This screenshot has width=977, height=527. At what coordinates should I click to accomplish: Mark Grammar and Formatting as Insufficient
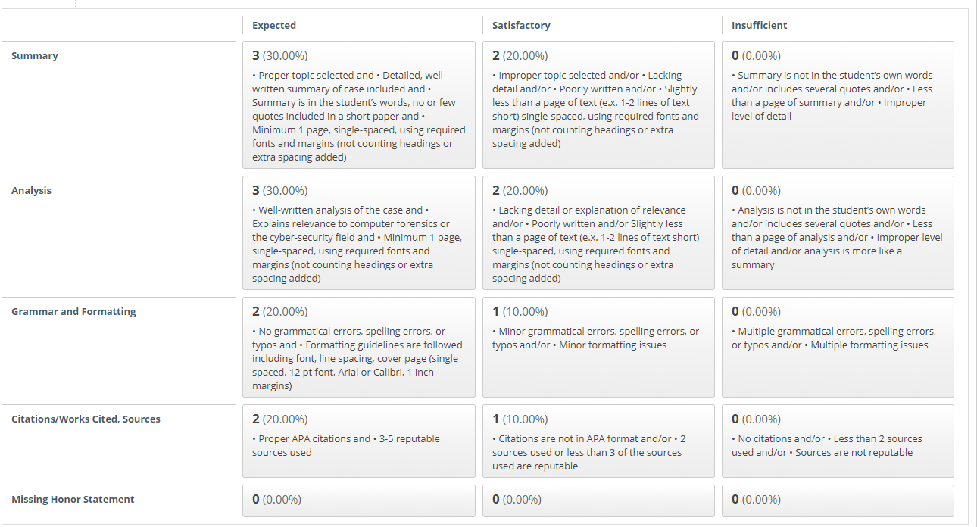click(x=837, y=347)
